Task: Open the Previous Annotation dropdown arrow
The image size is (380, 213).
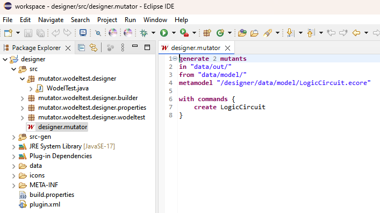Action: pos(321,33)
